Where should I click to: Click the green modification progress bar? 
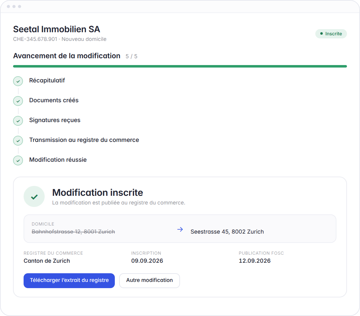(x=180, y=66)
